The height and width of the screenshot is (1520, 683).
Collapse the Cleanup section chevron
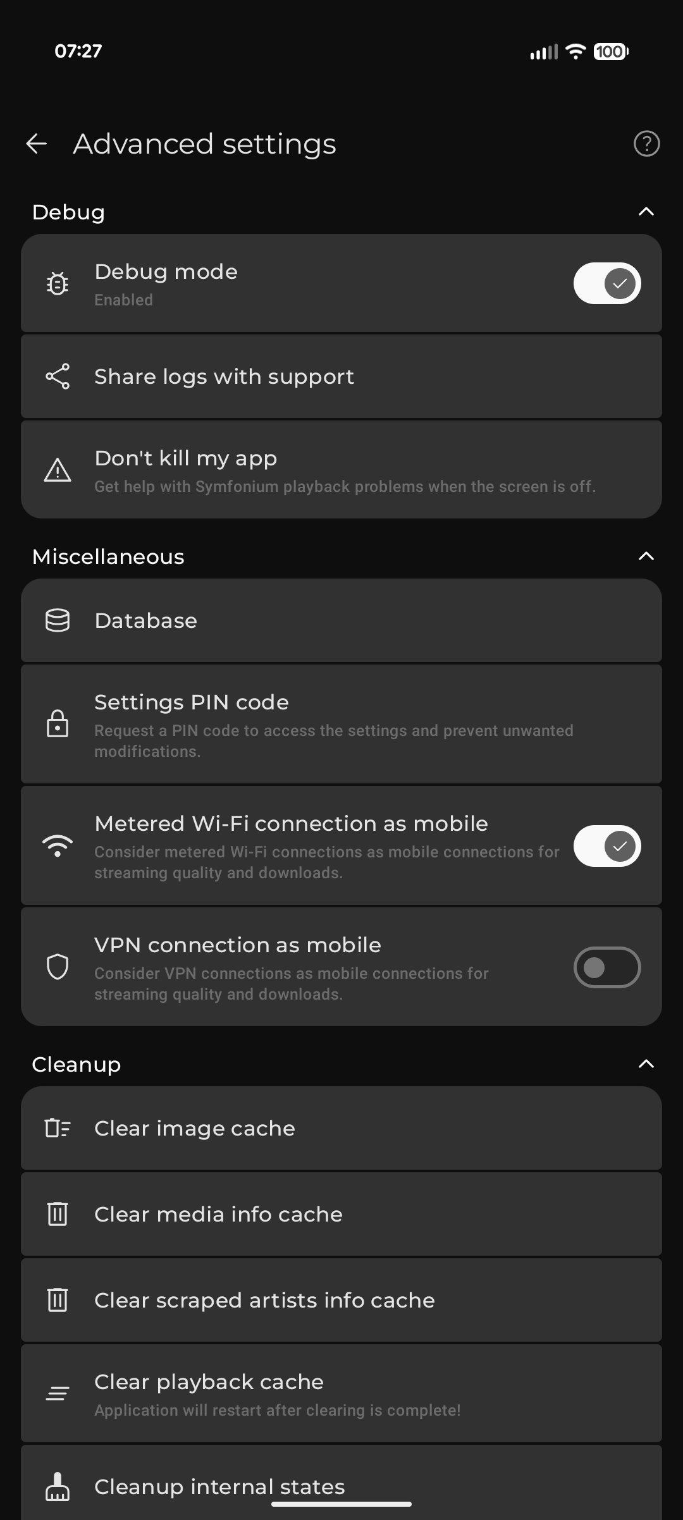pos(646,1064)
